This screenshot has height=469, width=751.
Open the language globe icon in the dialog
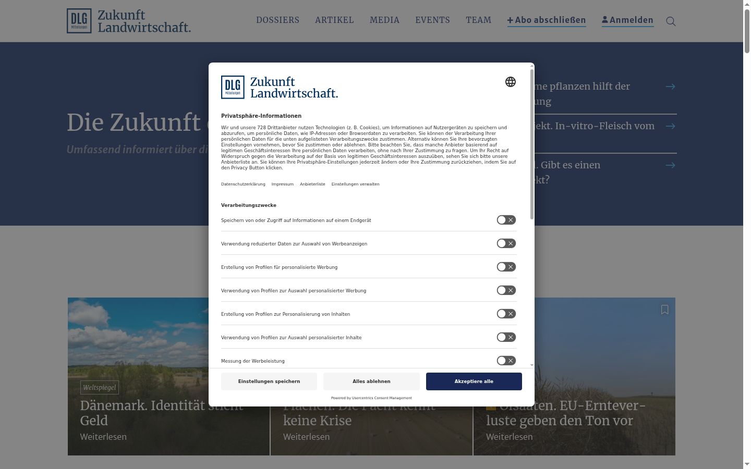click(x=511, y=82)
